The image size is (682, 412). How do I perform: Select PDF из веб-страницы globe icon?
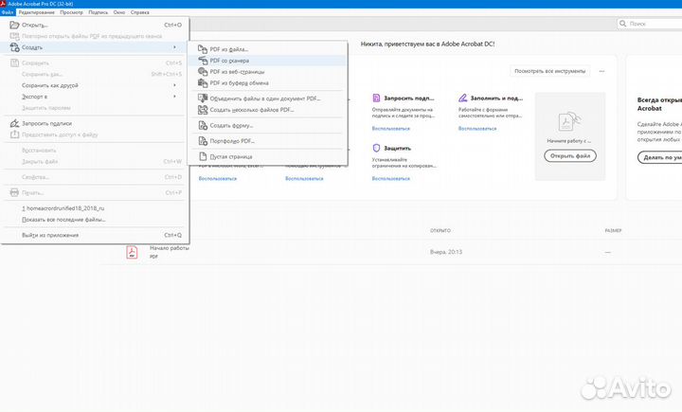(201, 71)
